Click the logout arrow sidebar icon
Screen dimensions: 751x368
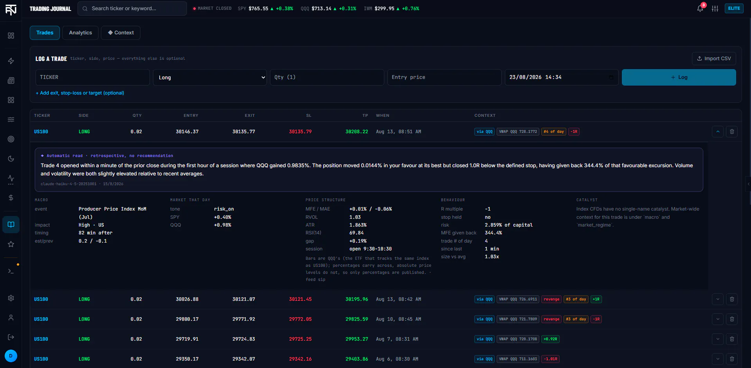pyautogui.click(x=11, y=337)
